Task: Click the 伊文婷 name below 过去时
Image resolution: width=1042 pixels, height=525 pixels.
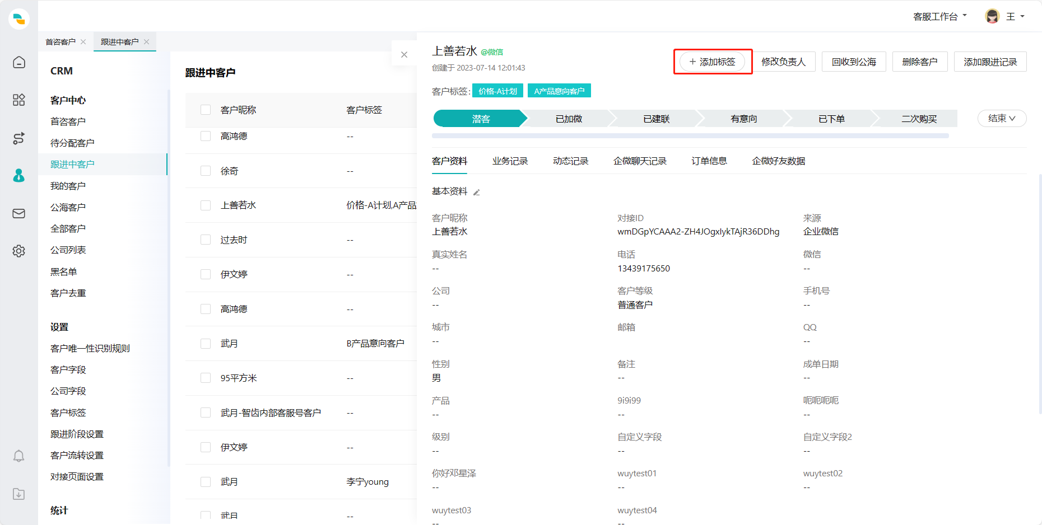Action: click(234, 274)
